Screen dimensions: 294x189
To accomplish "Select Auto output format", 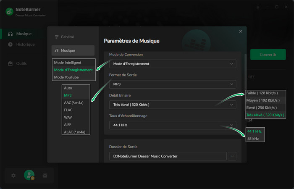I will tap(76, 88).
